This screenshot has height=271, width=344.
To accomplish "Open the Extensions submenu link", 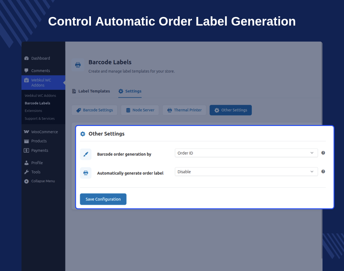I will click(33, 111).
